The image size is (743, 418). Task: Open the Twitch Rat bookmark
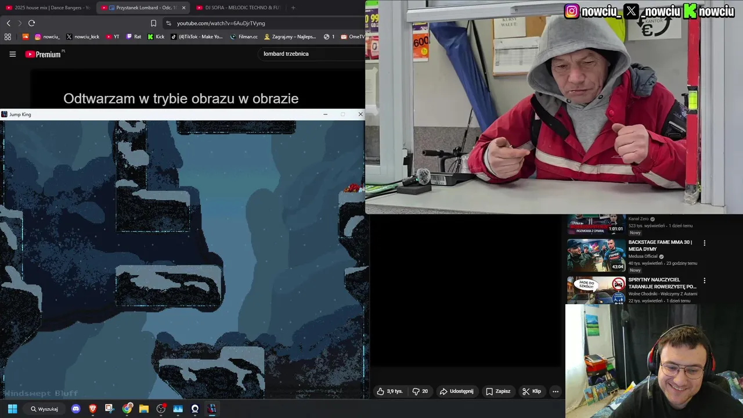click(x=134, y=37)
